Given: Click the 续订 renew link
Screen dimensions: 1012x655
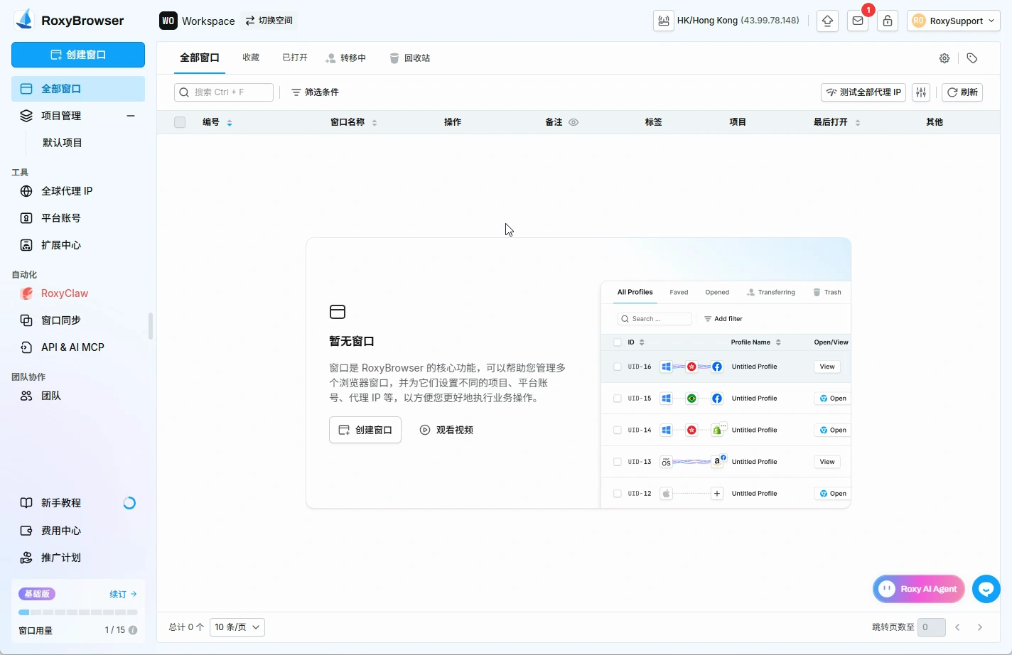Looking at the screenshot, I should pyautogui.click(x=123, y=594).
